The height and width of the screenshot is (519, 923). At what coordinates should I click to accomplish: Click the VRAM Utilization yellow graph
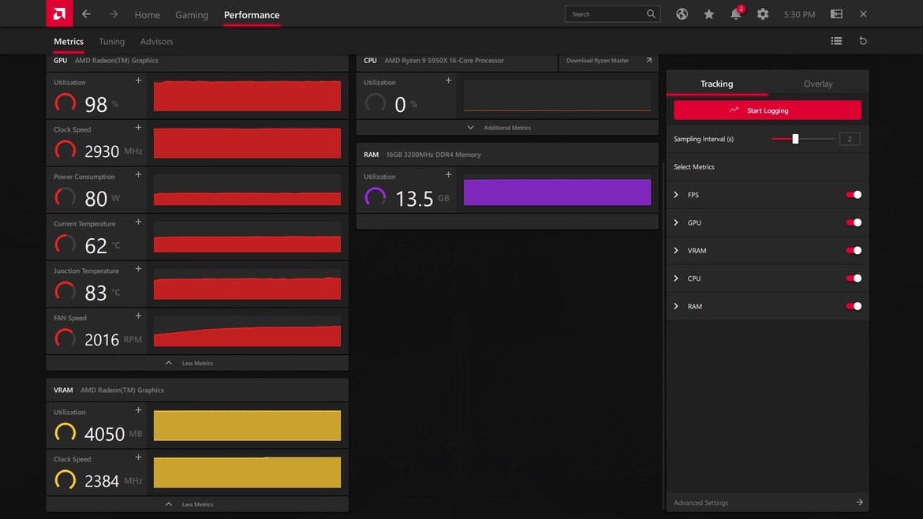tap(247, 425)
